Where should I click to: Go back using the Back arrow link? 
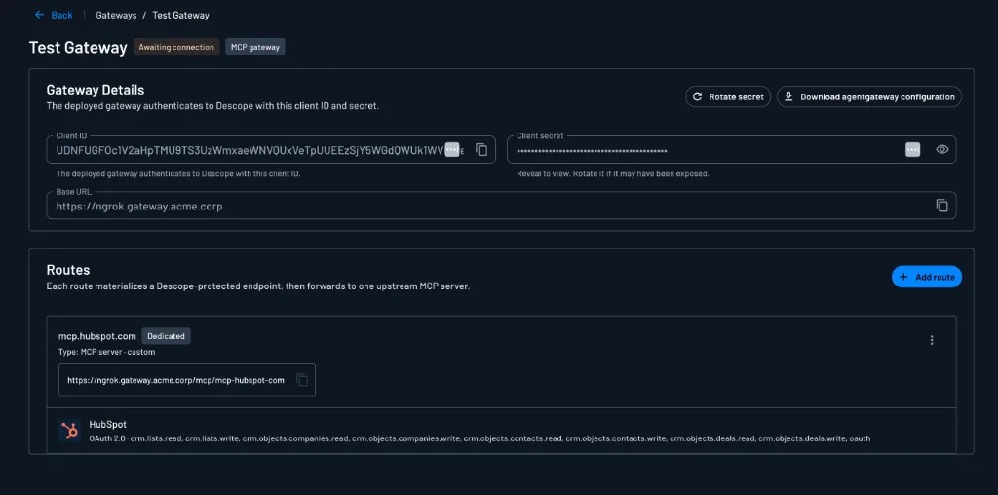(54, 15)
